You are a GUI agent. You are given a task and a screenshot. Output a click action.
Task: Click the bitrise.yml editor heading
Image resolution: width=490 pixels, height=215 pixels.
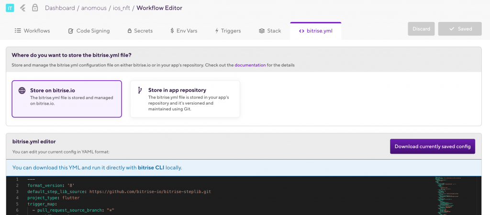click(x=34, y=141)
